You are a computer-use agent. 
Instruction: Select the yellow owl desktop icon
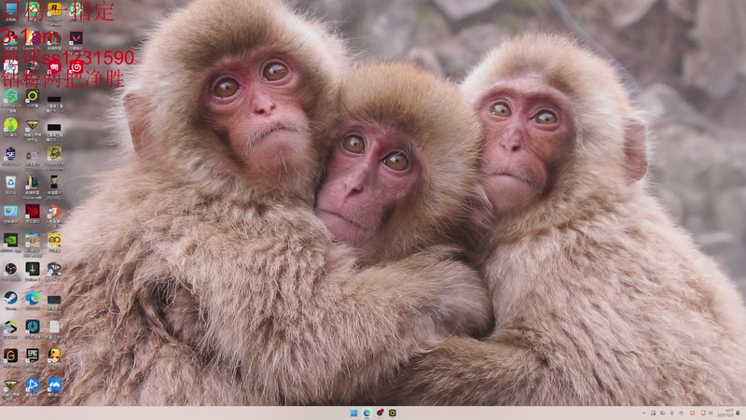54,240
